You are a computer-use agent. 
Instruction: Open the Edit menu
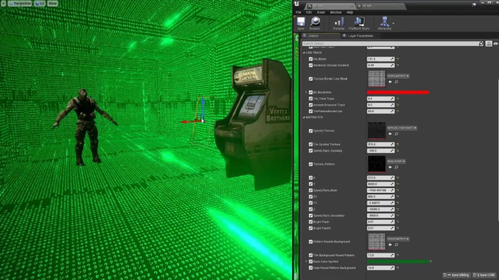(309, 12)
